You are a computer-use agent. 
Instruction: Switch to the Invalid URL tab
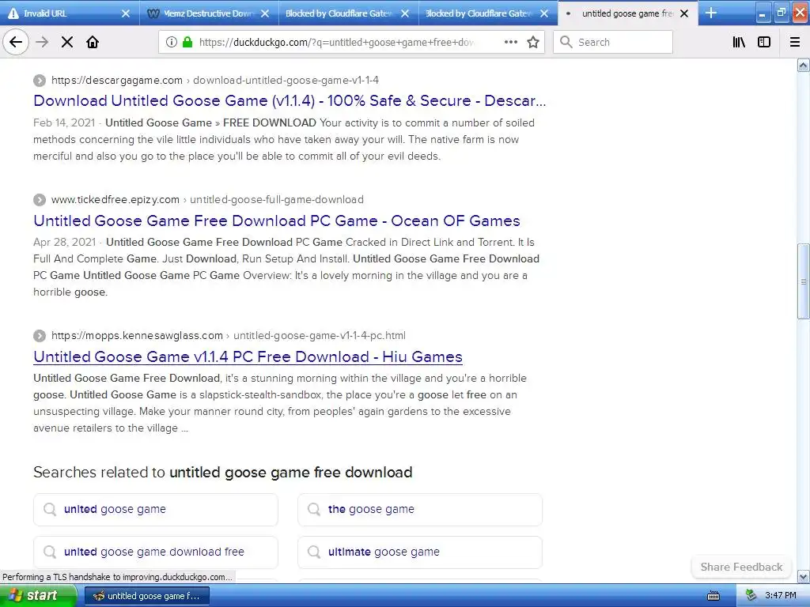click(70, 13)
